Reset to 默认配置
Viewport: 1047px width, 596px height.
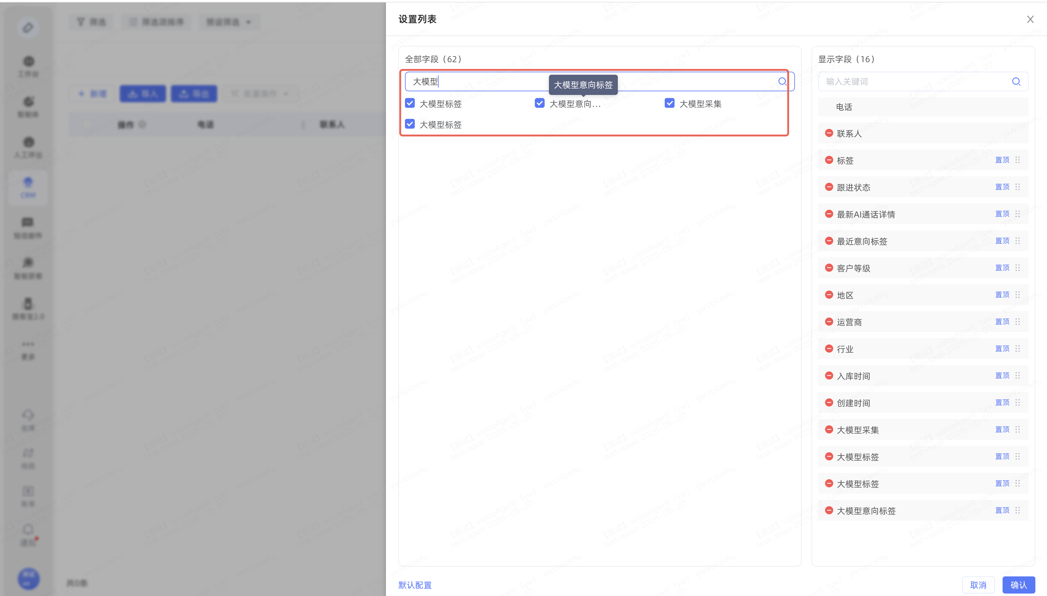coord(415,585)
